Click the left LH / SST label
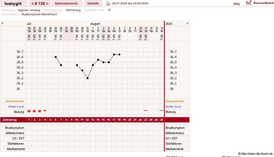 click(18, 138)
